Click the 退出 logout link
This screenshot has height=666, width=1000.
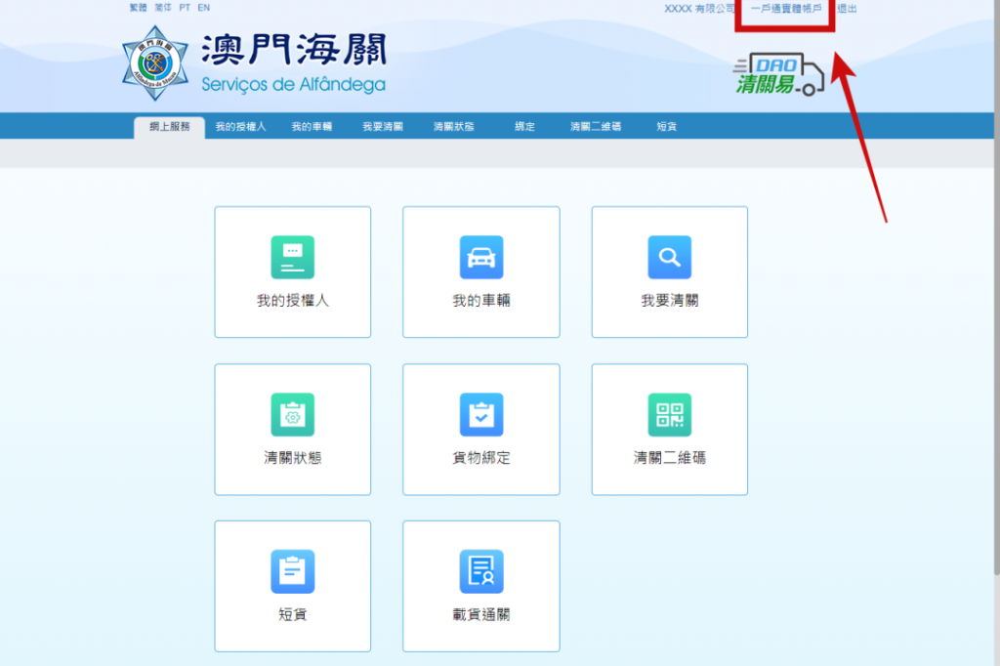tap(847, 9)
